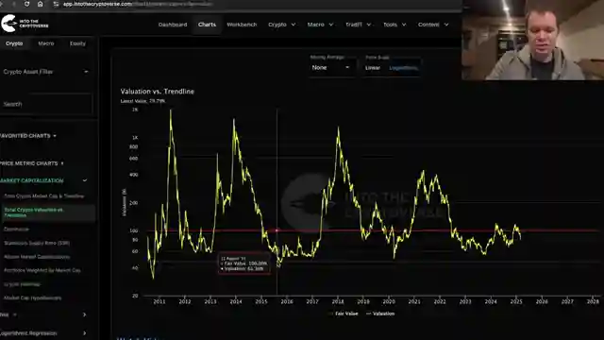The height and width of the screenshot is (340, 604).
Task: Open Total Crypto Market Cap & Trendline chart
Action: click(x=44, y=196)
